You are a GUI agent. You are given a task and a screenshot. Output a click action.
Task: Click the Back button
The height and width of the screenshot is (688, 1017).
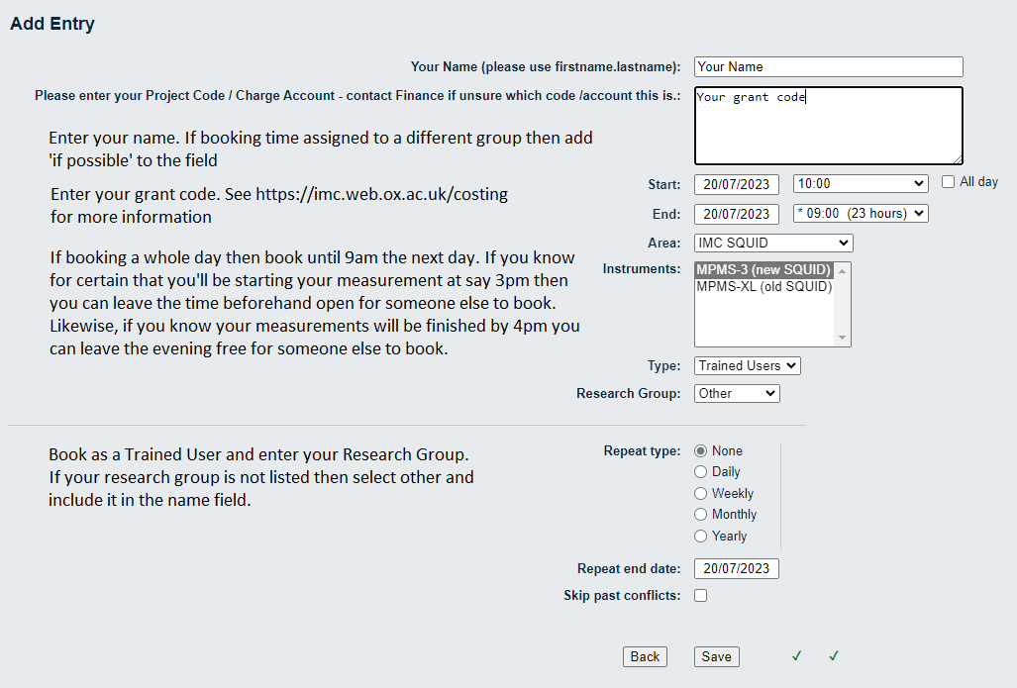645,657
